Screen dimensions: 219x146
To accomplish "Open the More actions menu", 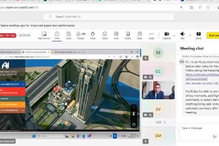I will (x=151, y=36).
